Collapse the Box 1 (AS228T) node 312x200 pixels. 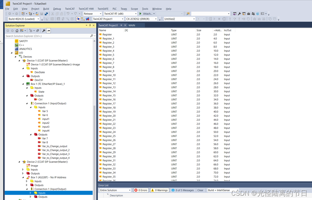(23, 177)
